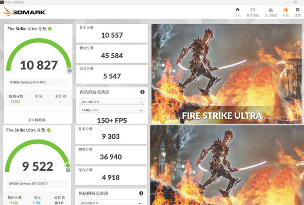This screenshot has width=304, height=205.
Task: Click the average score 9 744
Action: (x=36, y=203)
